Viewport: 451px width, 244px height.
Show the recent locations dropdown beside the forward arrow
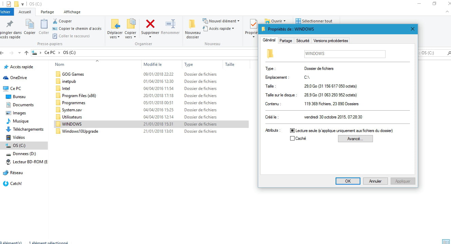[19, 53]
